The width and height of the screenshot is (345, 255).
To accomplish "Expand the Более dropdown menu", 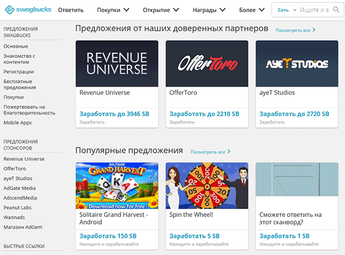I will pyautogui.click(x=252, y=10).
